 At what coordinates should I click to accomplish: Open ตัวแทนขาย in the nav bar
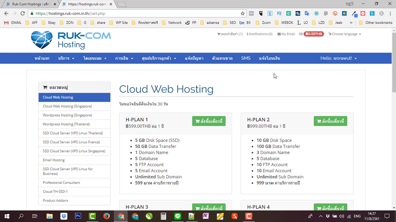tap(222, 58)
